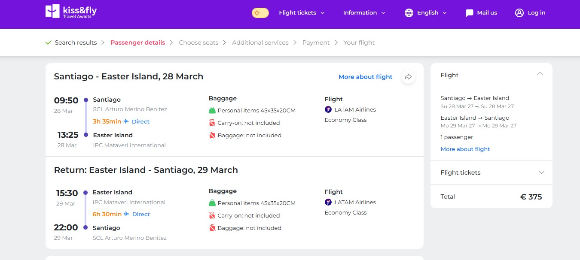Open the Information dropdown menu
The height and width of the screenshot is (260, 580).
[364, 13]
